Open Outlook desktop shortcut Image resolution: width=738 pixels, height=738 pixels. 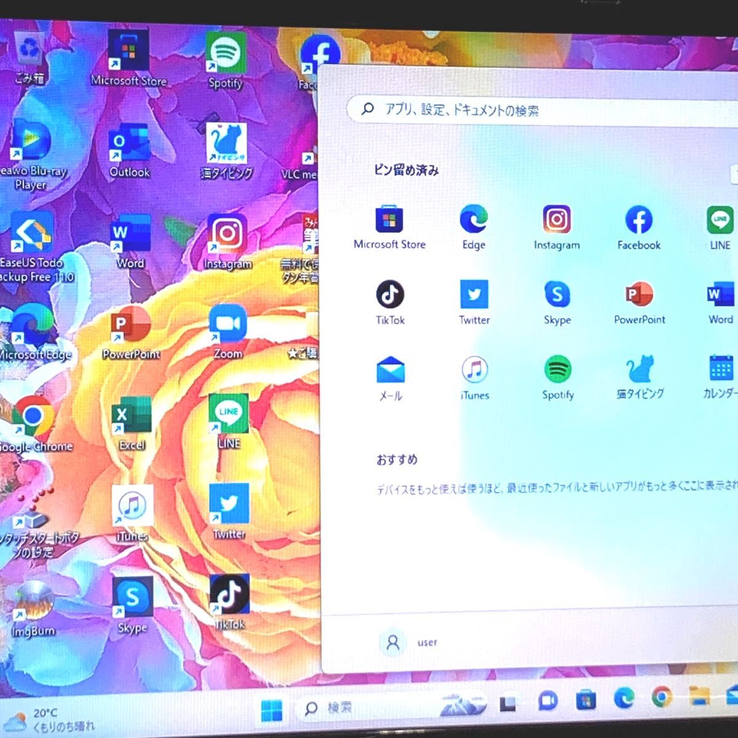tap(129, 151)
